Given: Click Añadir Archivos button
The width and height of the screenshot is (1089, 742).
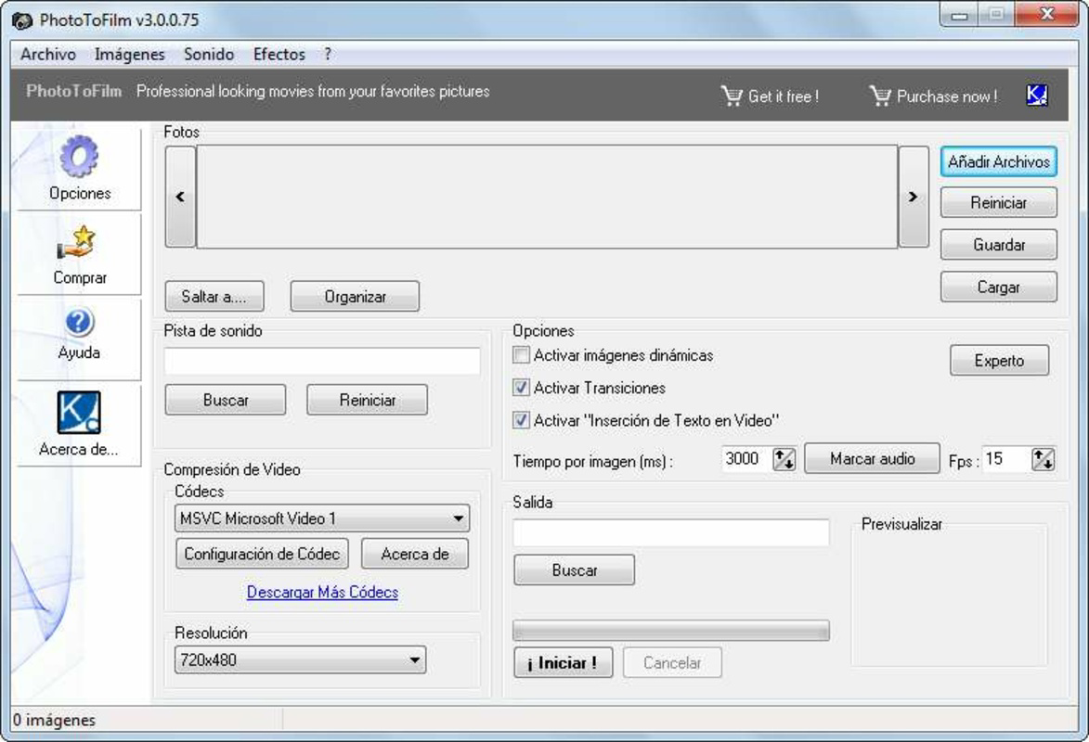Looking at the screenshot, I should coord(999,161).
